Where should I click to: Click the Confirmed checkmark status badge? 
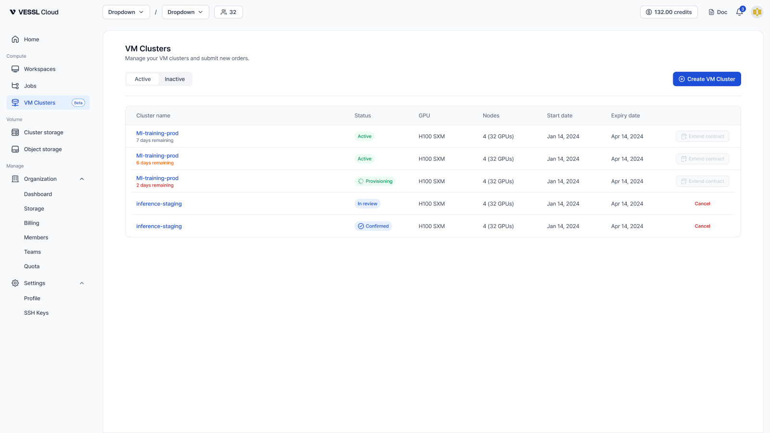click(373, 226)
